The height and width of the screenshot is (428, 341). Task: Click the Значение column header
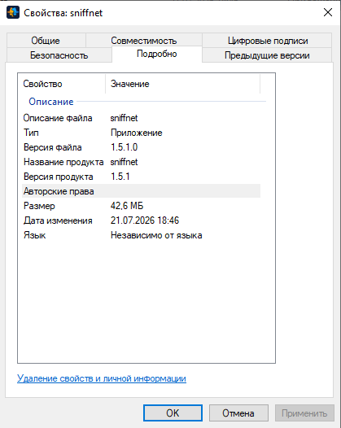tap(183, 84)
